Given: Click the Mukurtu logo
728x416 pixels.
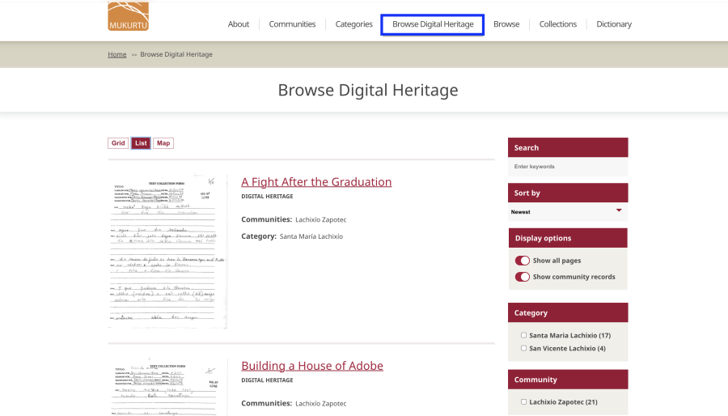Looking at the screenshot, I should click(128, 16).
